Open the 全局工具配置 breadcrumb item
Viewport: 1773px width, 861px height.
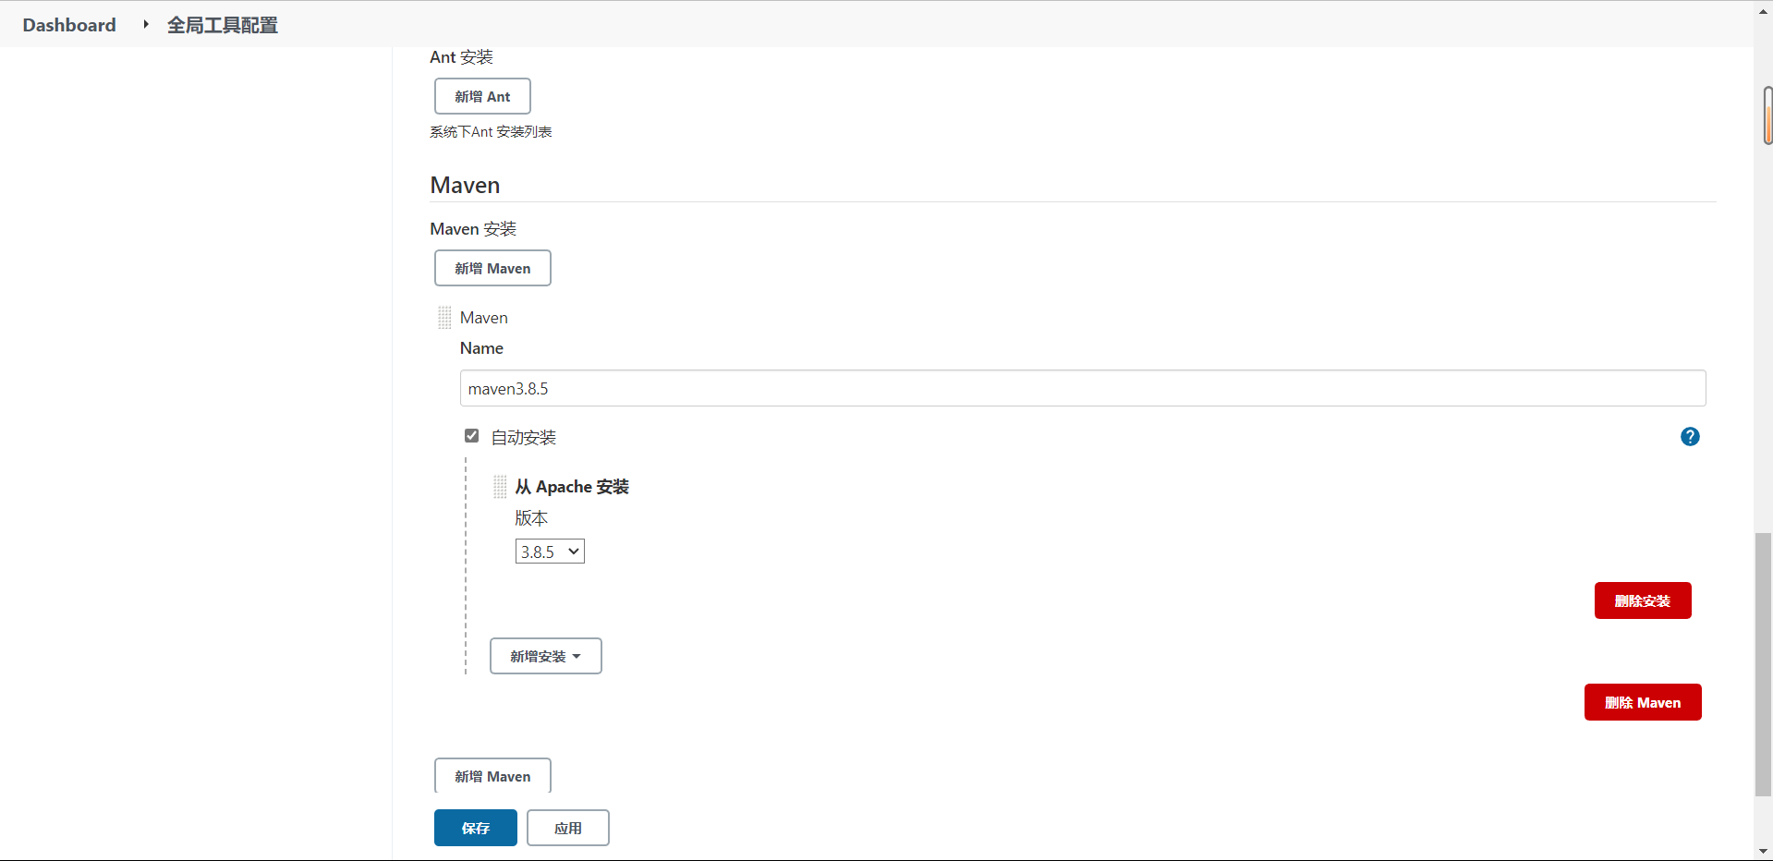222,25
